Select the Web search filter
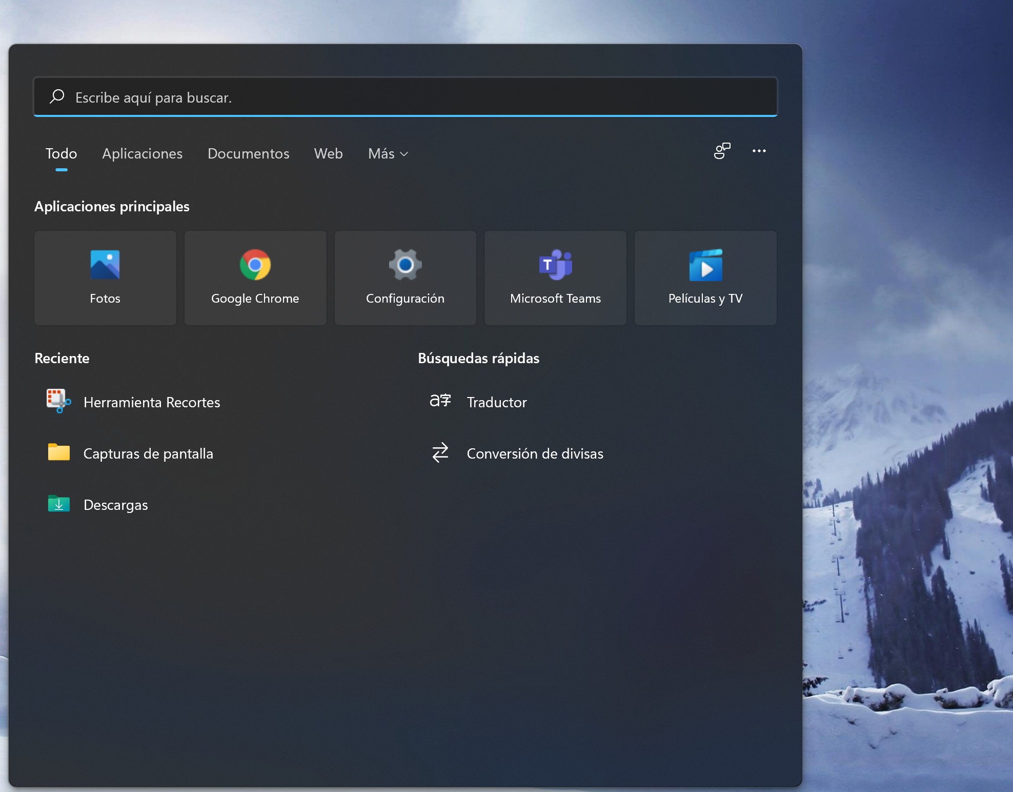This screenshot has height=792, width=1013. [328, 153]
